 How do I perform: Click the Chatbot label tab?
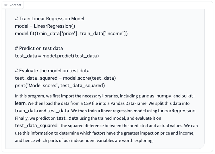click(x=13, y=5)
